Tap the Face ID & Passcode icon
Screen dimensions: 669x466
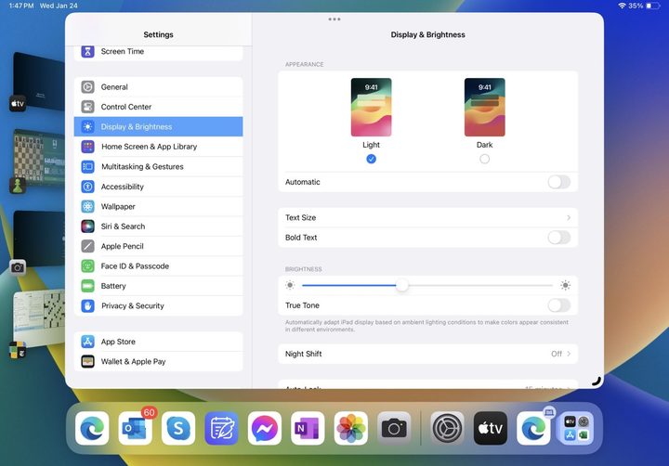[87, 266]
